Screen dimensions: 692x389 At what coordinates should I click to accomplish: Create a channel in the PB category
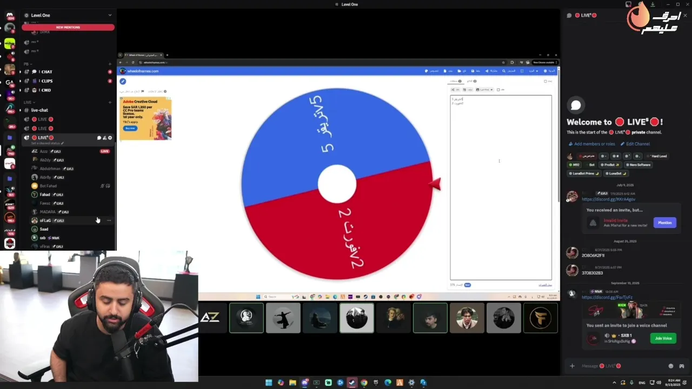click(110, 64)
